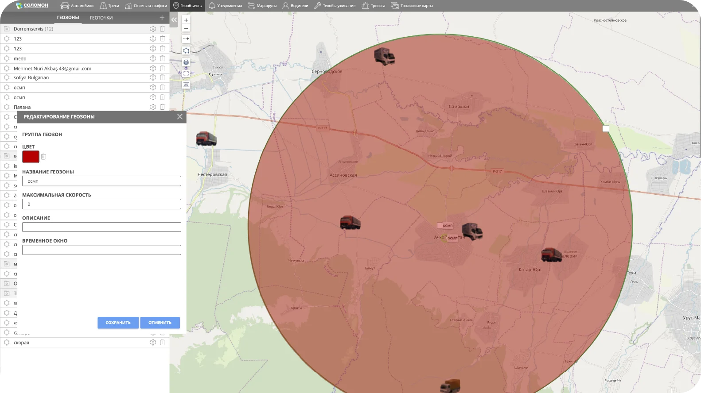Zoom out on the map

point(186,28)
